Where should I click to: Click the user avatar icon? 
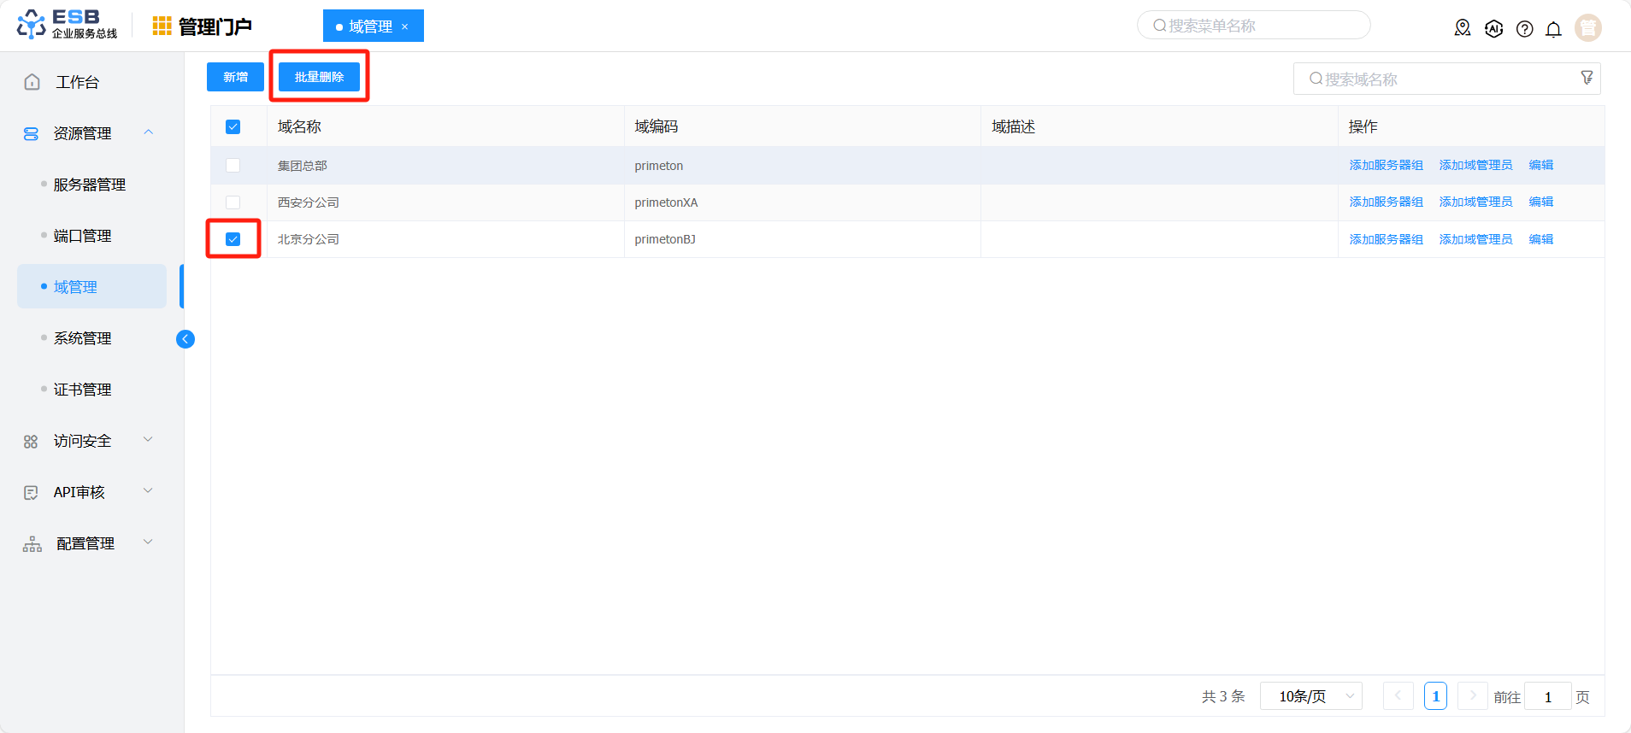tap(1587, 27)
